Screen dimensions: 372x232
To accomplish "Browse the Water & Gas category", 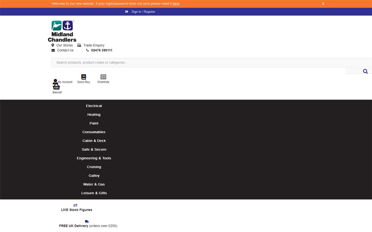I will [x=94, y=184].
